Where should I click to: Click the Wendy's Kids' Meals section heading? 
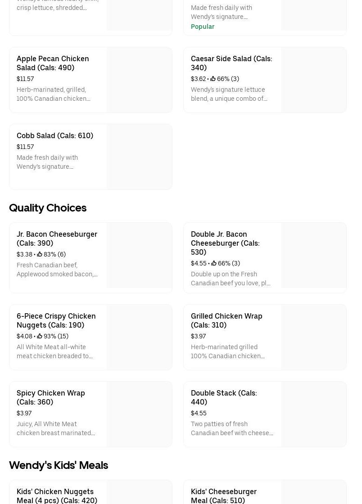tap(59, 465)
